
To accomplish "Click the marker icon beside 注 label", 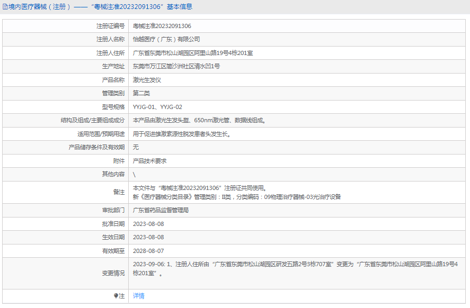I will tap(116, 296).
